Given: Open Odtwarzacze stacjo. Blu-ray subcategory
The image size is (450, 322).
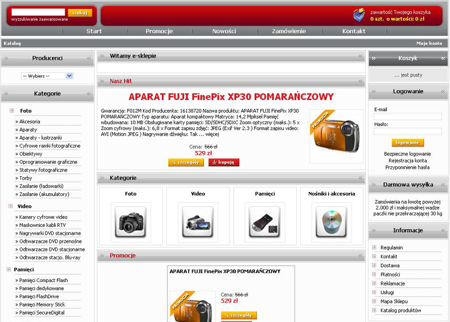Looking at the screenshot, I should click(50, 258).
